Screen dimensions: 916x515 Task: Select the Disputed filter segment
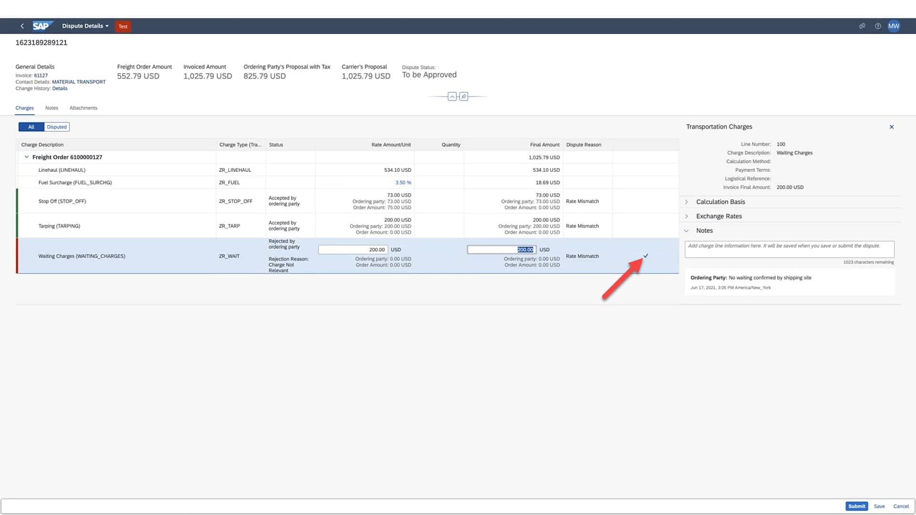point(57,127)
